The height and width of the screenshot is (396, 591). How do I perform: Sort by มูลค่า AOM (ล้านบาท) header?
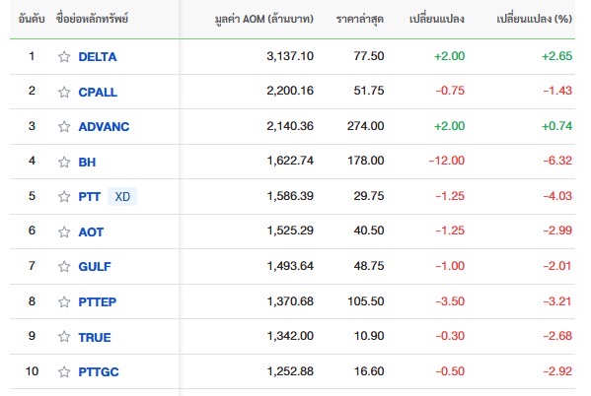tap(264, 19)
